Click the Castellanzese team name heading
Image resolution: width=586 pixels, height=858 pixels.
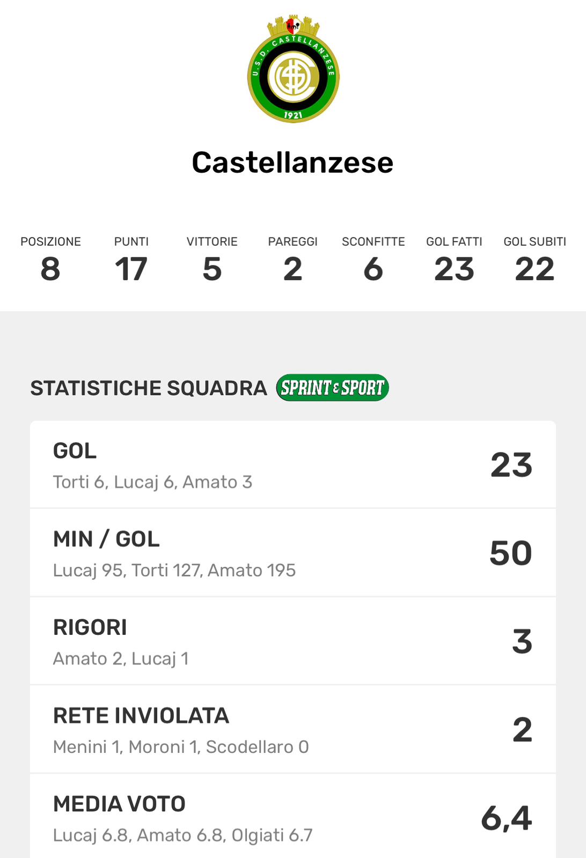pyautogui.click(x=292, y=162)
